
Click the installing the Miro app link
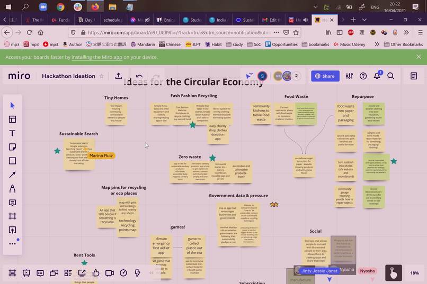pyautogui.click(x=97, y=57)
